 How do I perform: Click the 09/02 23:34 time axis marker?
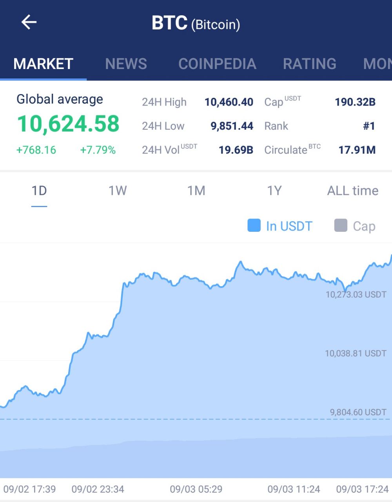click(98, 489)
